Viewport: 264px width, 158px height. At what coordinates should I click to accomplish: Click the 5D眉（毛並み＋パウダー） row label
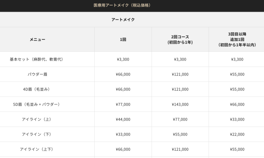point(36,104)
